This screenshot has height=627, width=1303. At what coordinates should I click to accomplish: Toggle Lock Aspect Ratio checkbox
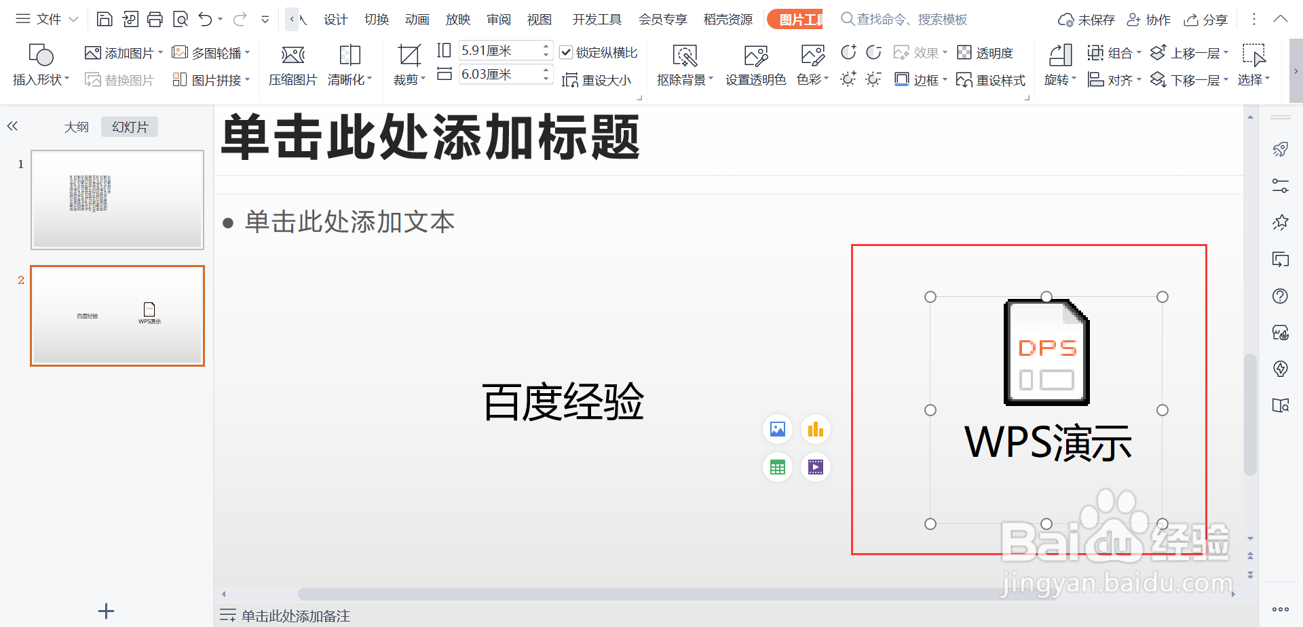click(566, 52)
